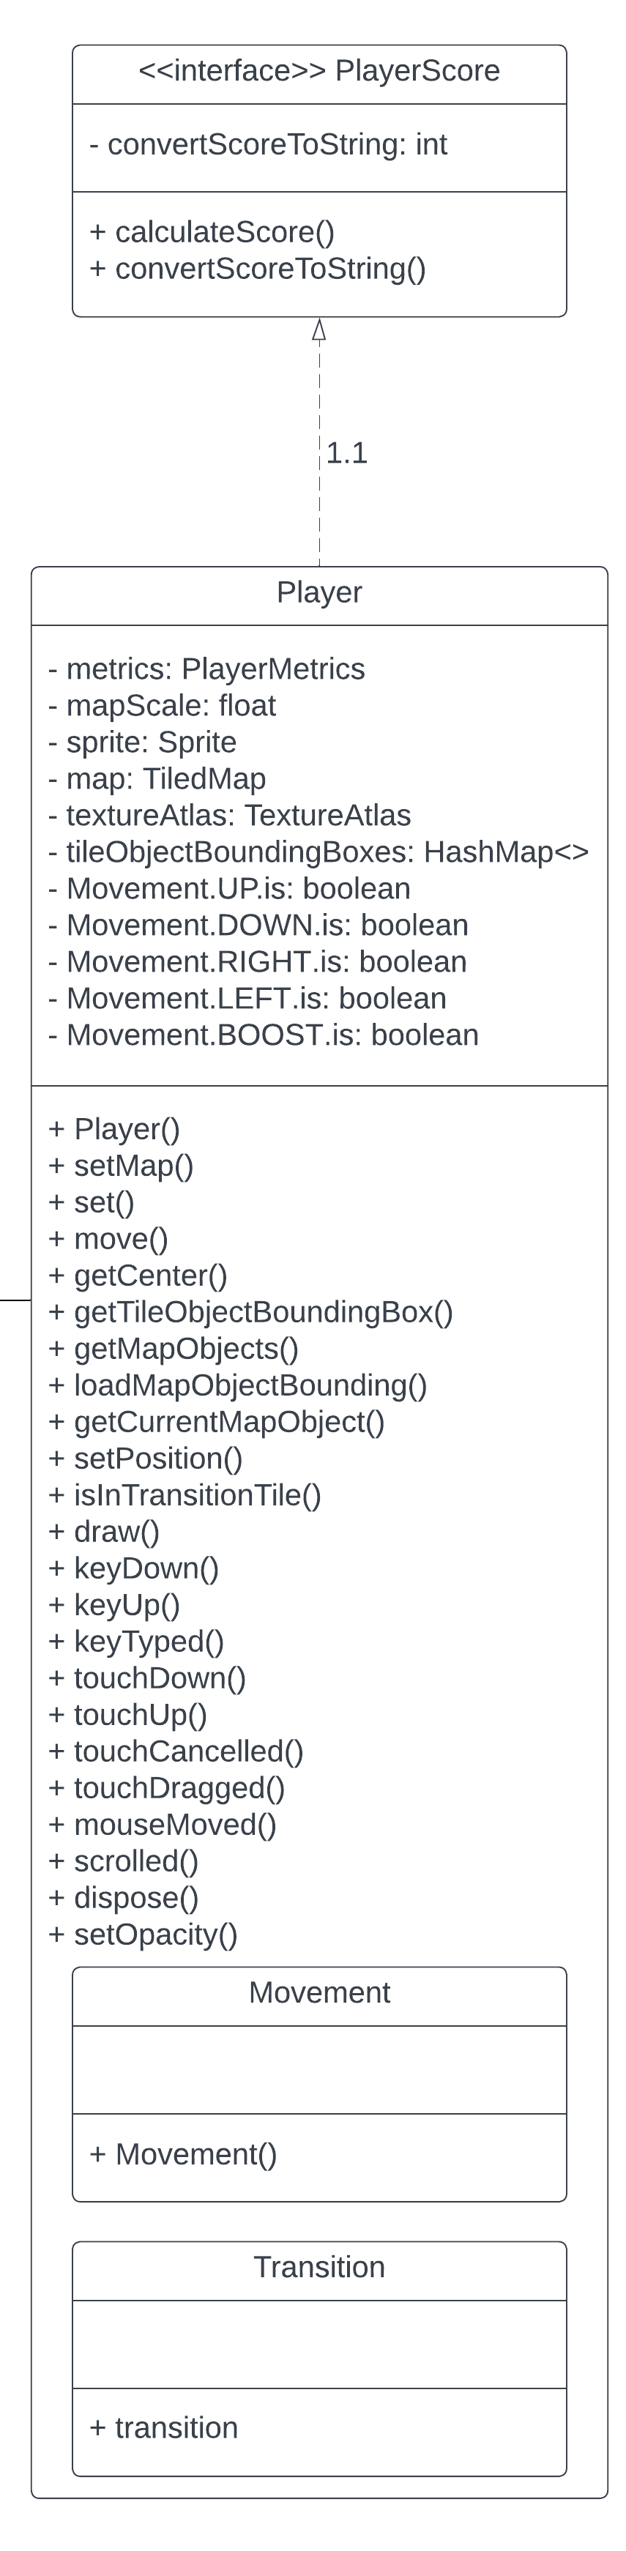The image size is (626, 2551).
Task: Click the getTileObjectBoundingBox() method
Action: point(250,1312)
